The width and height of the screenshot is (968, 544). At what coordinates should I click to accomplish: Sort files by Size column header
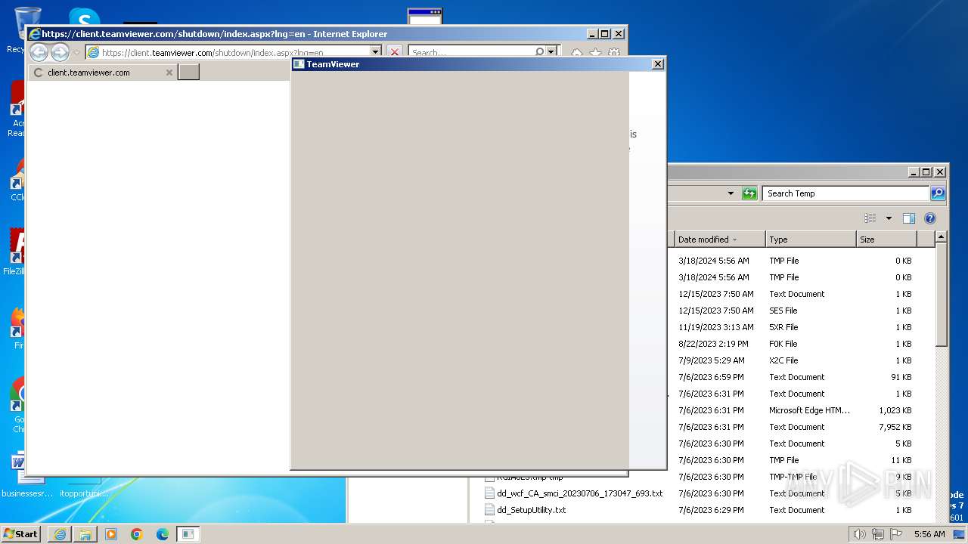point(886,240)
